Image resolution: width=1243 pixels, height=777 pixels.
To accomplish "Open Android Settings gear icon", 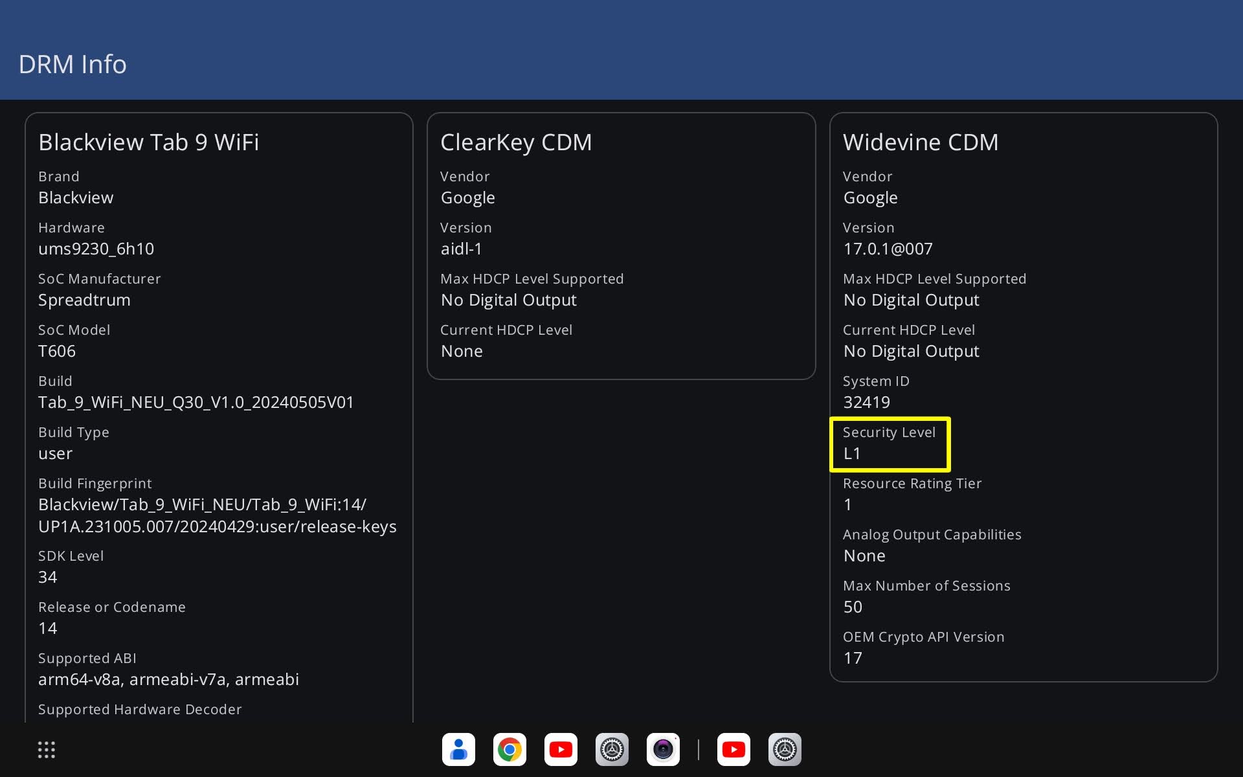I will tap(612, 749).
